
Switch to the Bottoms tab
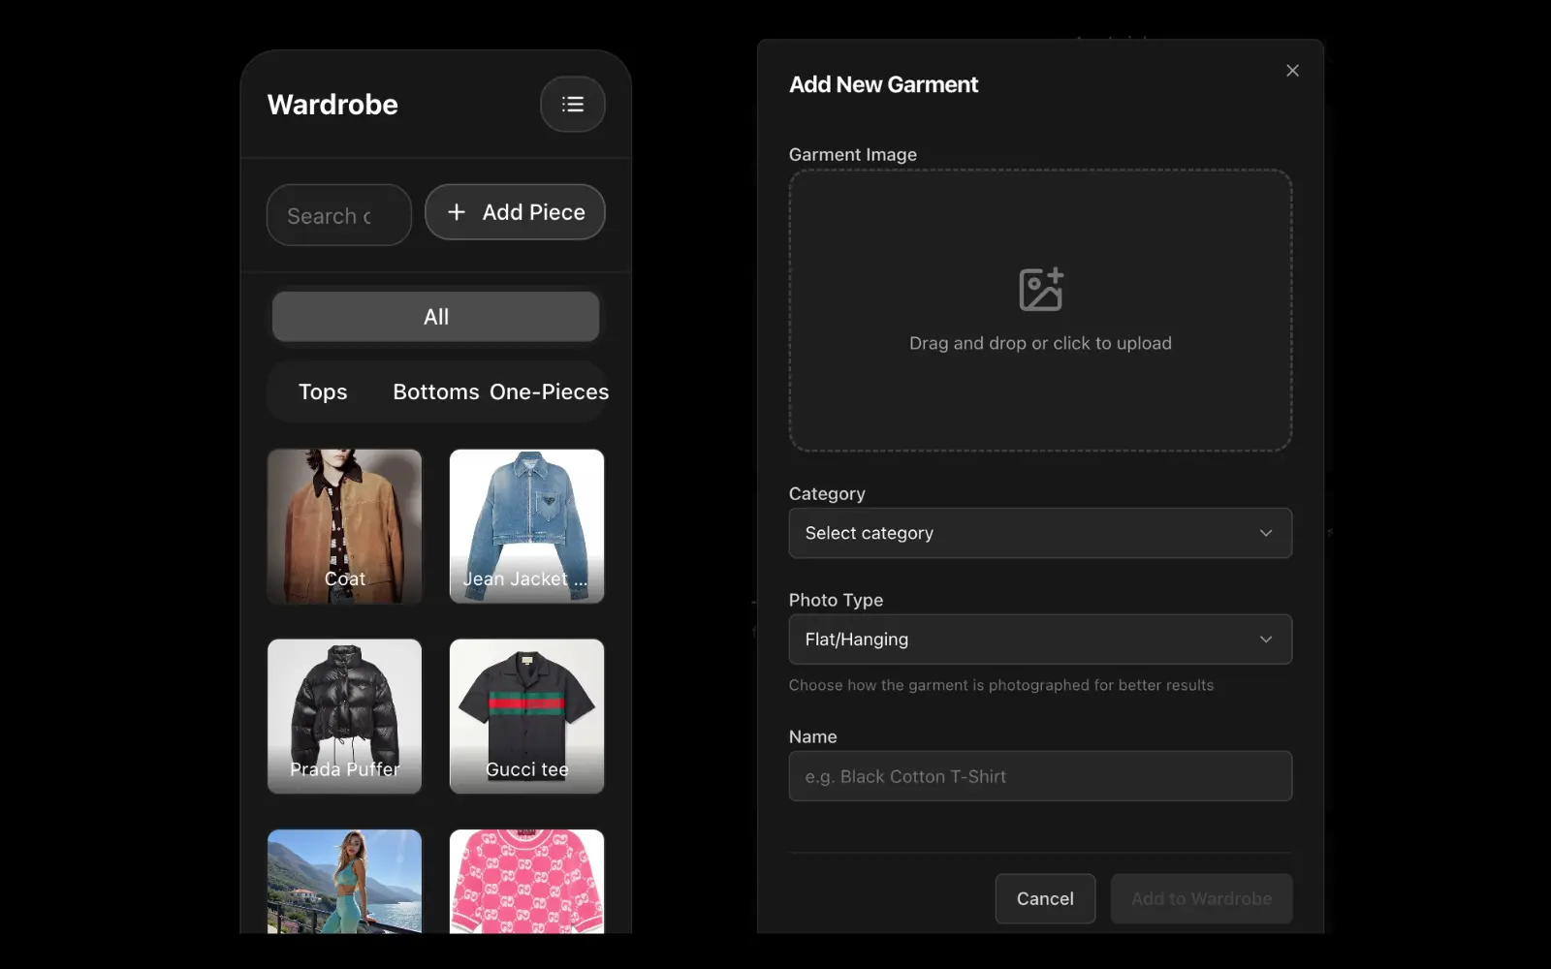point(435,391)
